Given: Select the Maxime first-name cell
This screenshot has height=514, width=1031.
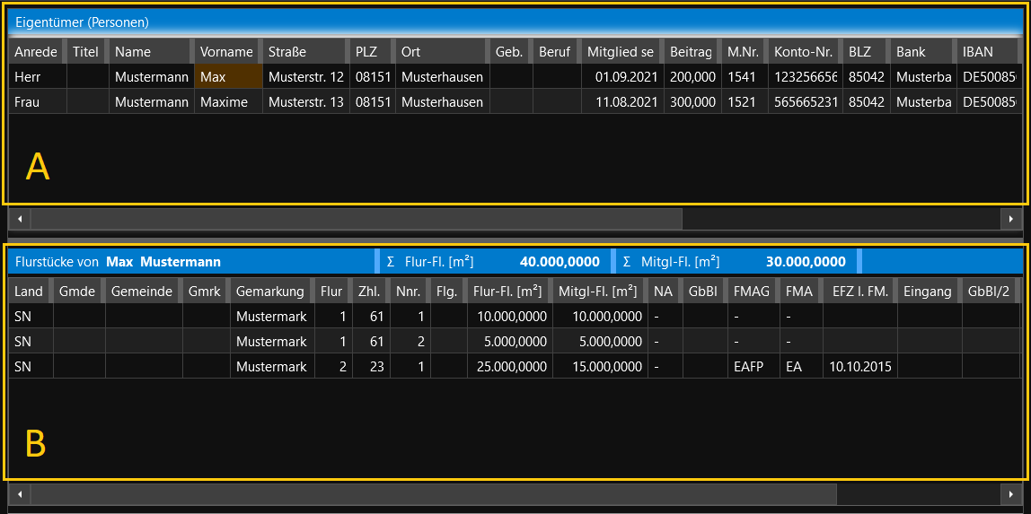Looking at the screenshot, I should (227, 102).
